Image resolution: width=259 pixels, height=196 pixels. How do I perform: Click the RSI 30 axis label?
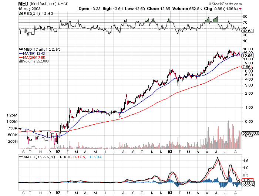point(245,35)
